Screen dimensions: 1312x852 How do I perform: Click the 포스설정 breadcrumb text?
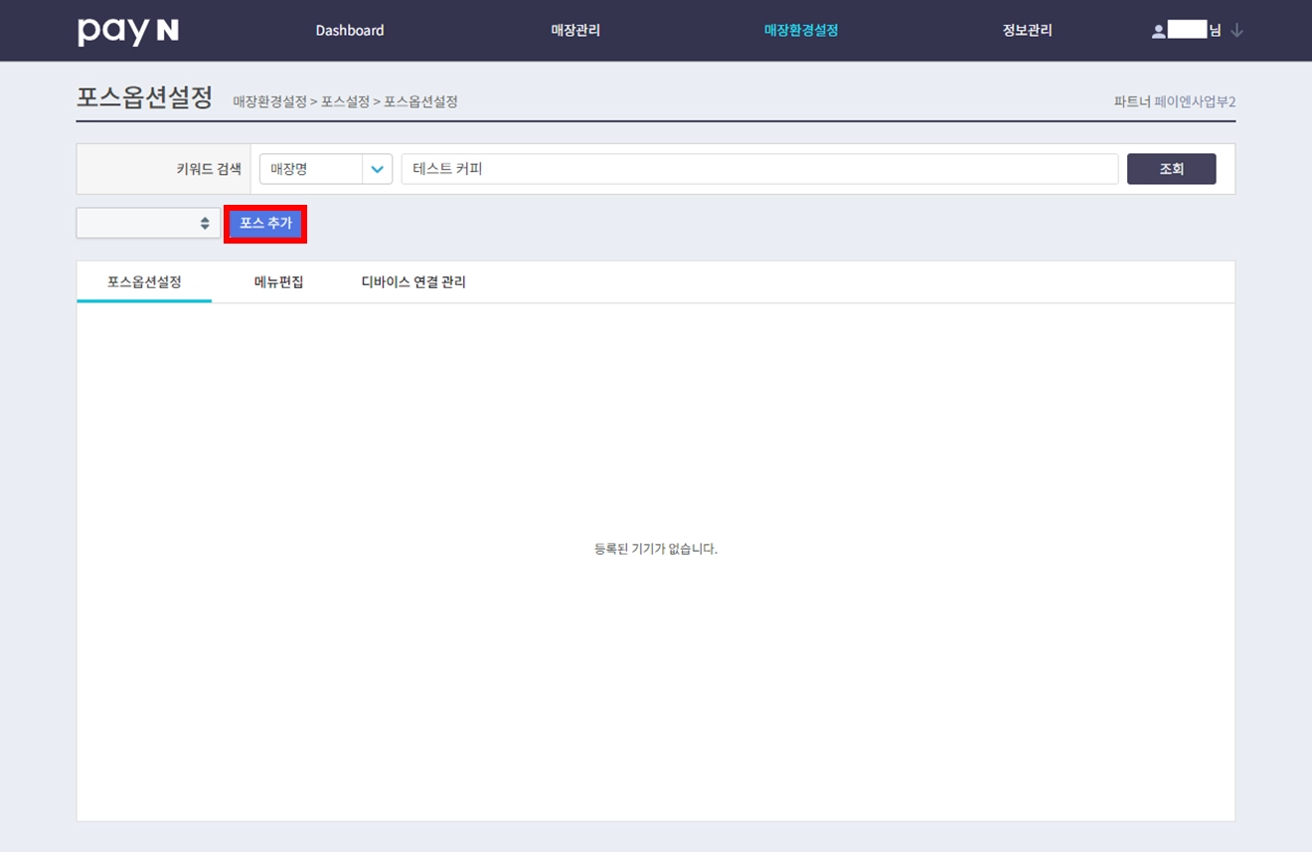(345, 101)
